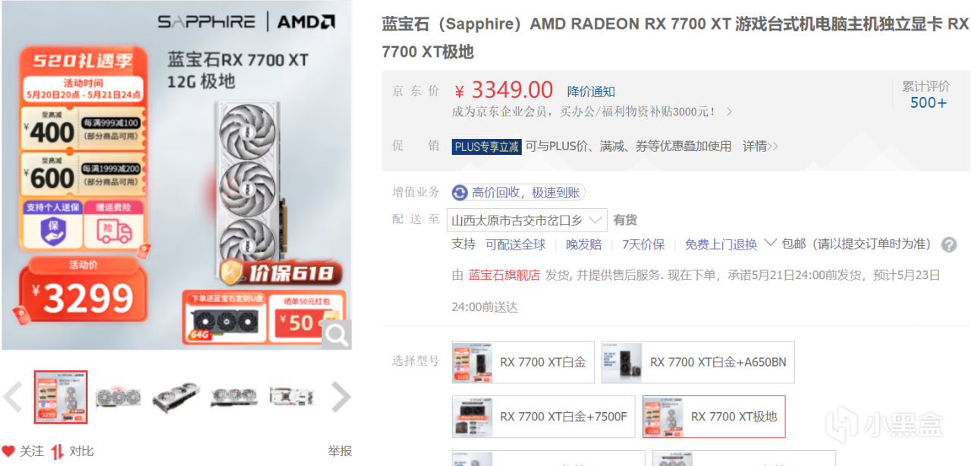View the second product thumbnail image

[x=118, y=397]
